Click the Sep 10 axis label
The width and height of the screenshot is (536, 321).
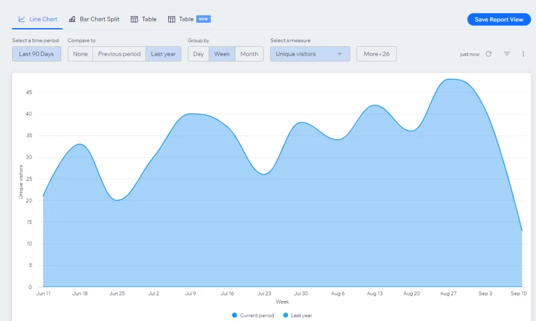[x=519, y=294]
